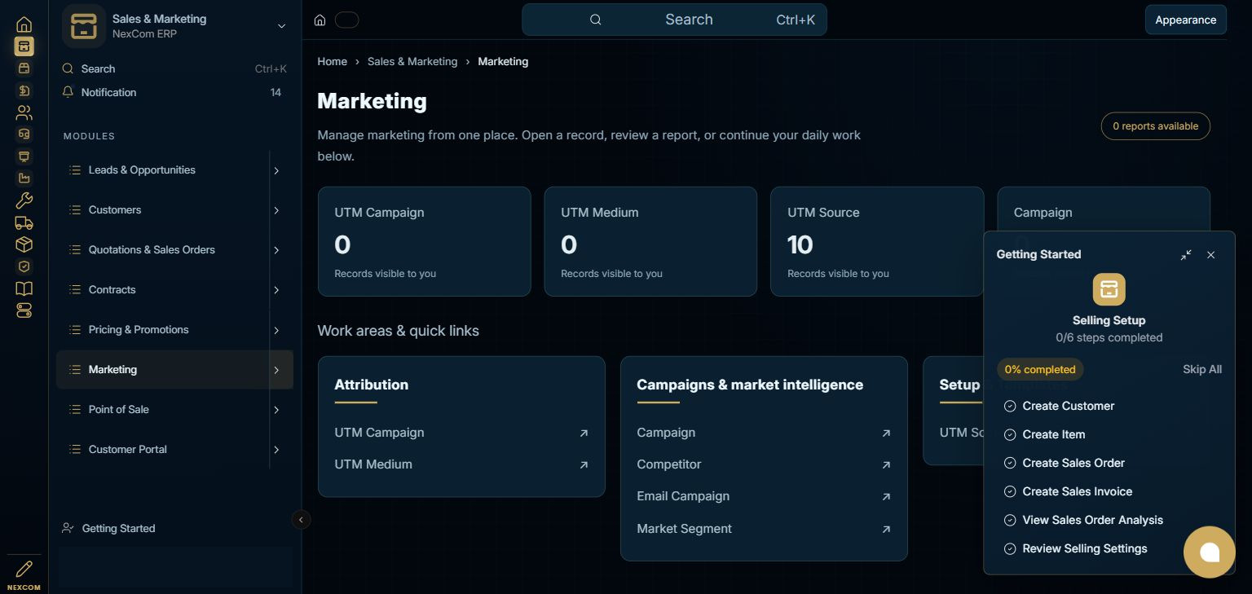Select the highlighted Sales archive-box rail icon

[x=24, y=46]
